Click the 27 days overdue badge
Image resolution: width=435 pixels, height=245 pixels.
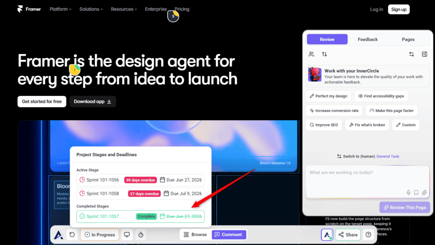[x=144, y=194]
